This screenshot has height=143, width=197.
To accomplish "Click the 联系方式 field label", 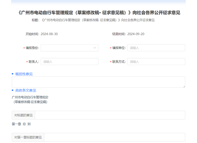I will tap(119, 62).
